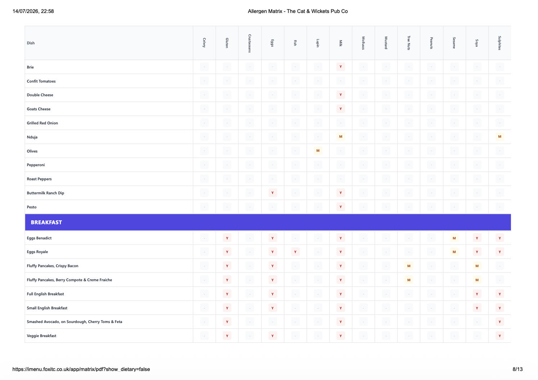Click Buttermilk Ranch Dip Milk Y badge

tap(341, 193)
